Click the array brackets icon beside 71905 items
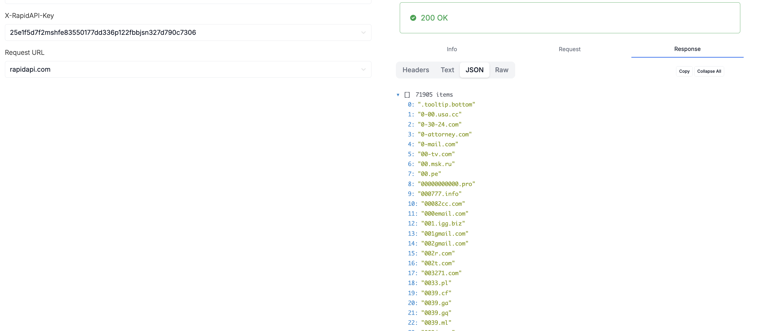This screenshot has height=331, width=759. [408, 95]
